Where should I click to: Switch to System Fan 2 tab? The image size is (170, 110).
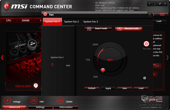pos(72,21)
